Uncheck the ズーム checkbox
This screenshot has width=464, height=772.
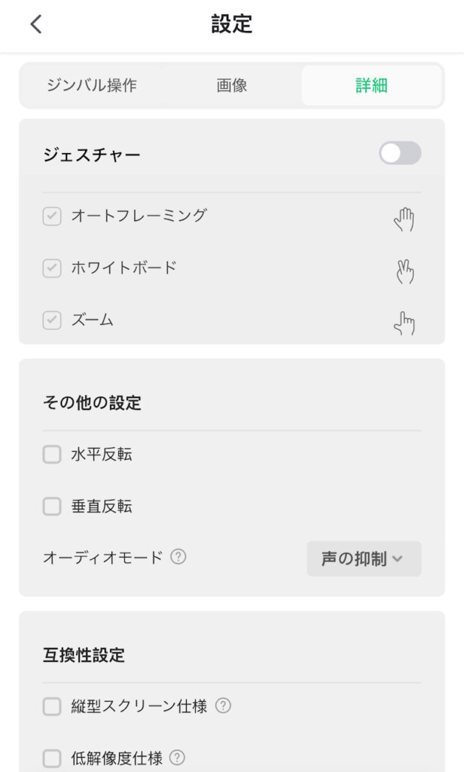coord(51,320)
